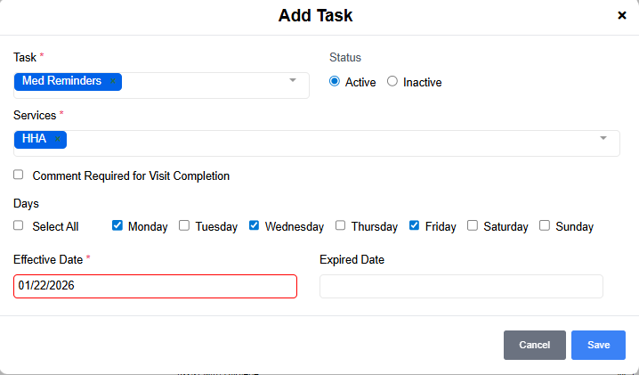Save the new task
This screenshot has height=375, width=639.
[598, 345]
